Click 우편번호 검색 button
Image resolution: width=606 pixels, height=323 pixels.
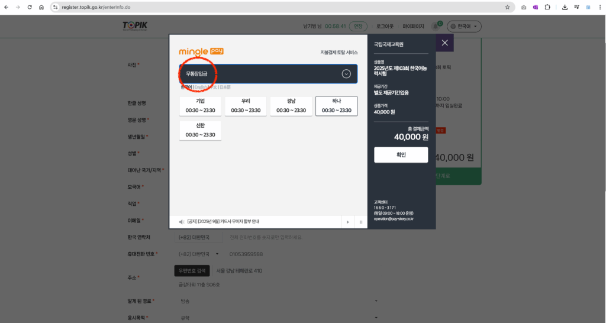tap(192, 270)
